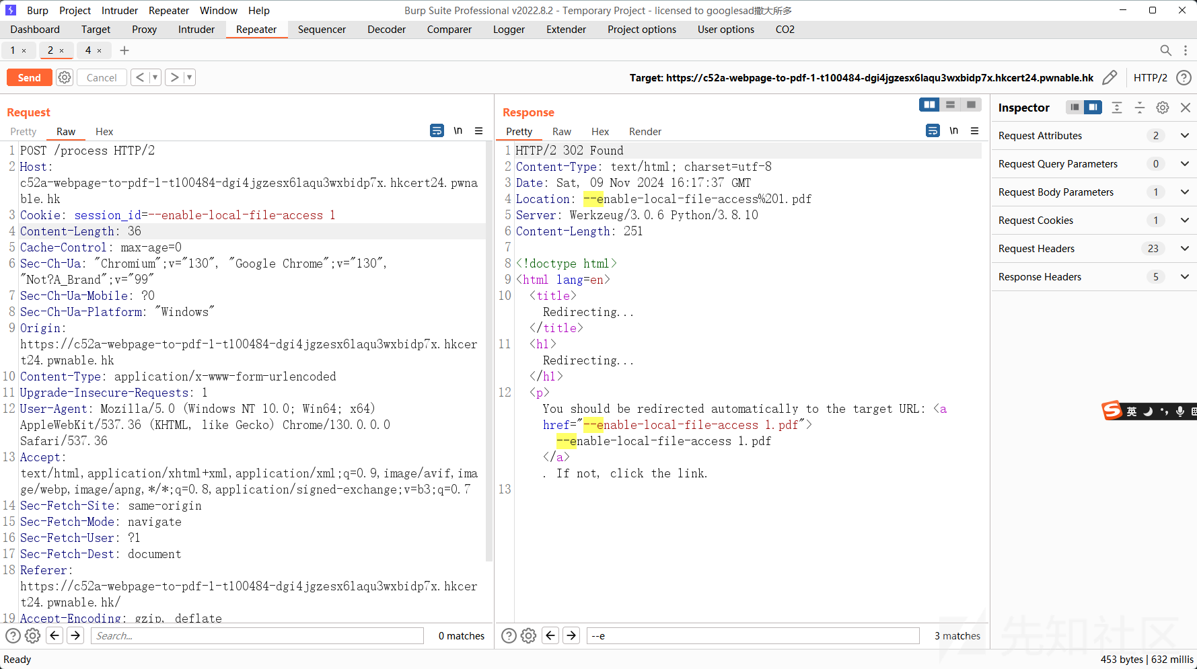Switch request view to Pretty
Viewport: 1197px width, 669px height.
24,132
